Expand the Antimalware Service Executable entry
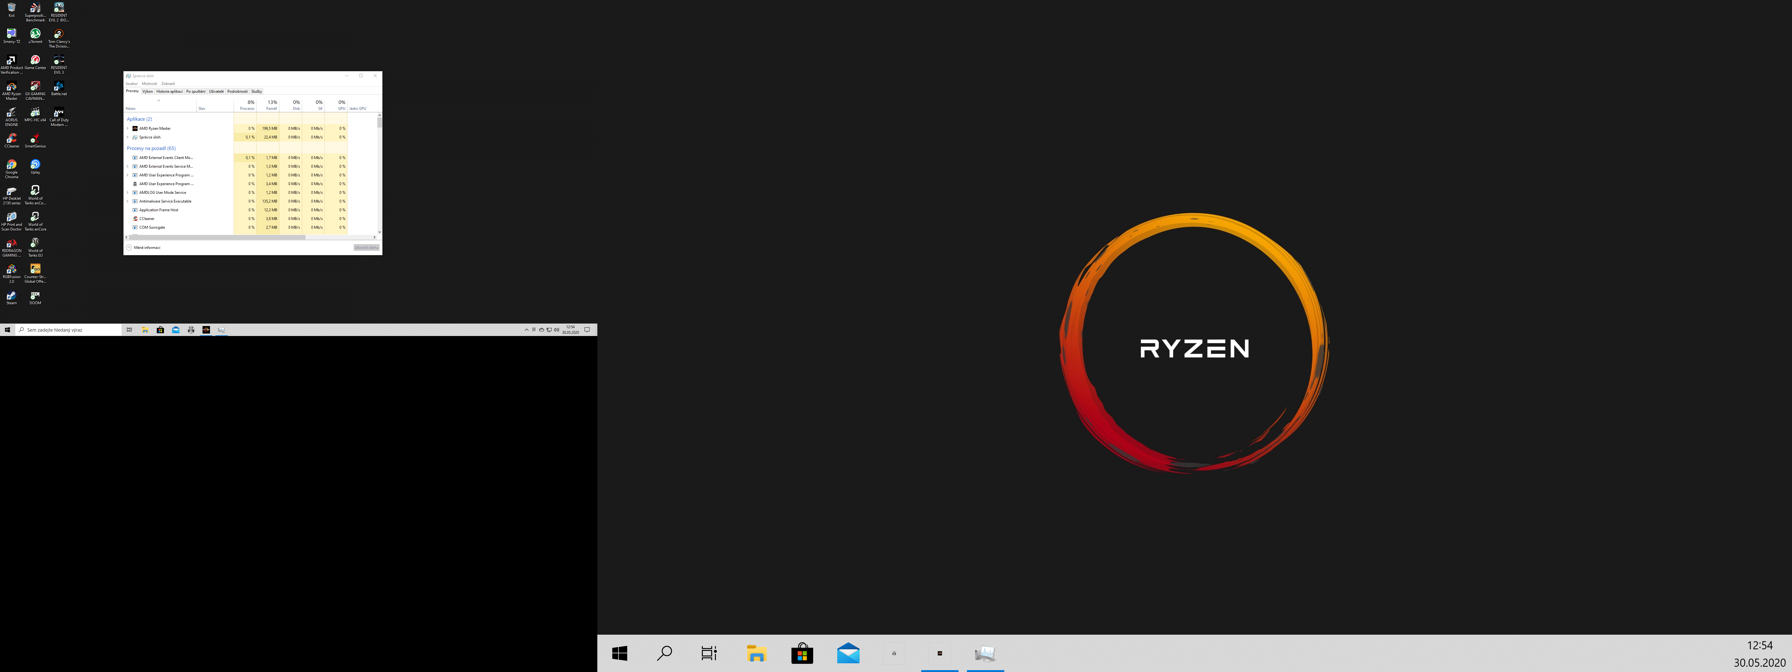 [x=128, y=201]
